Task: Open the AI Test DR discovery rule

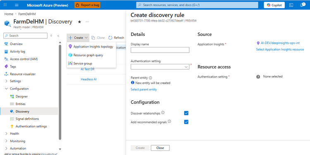Action: tap(88, 69)
